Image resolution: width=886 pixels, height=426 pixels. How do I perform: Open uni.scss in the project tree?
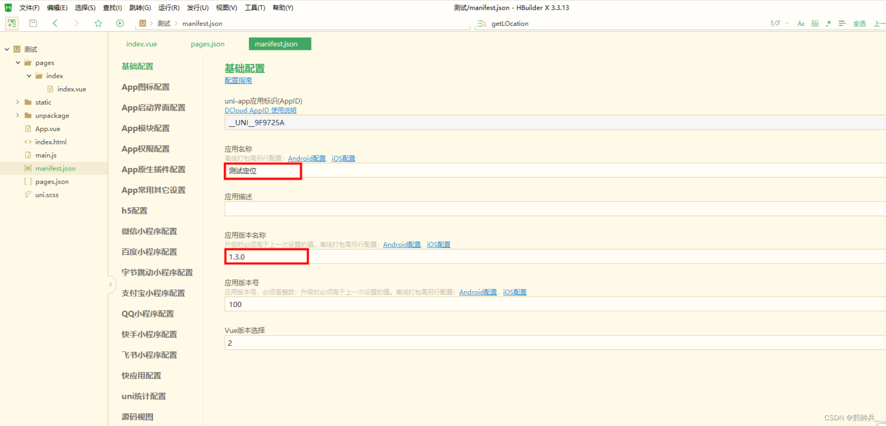tap(47, 194)
